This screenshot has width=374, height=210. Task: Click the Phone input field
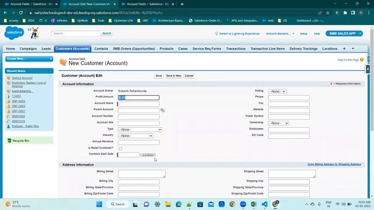289,97
